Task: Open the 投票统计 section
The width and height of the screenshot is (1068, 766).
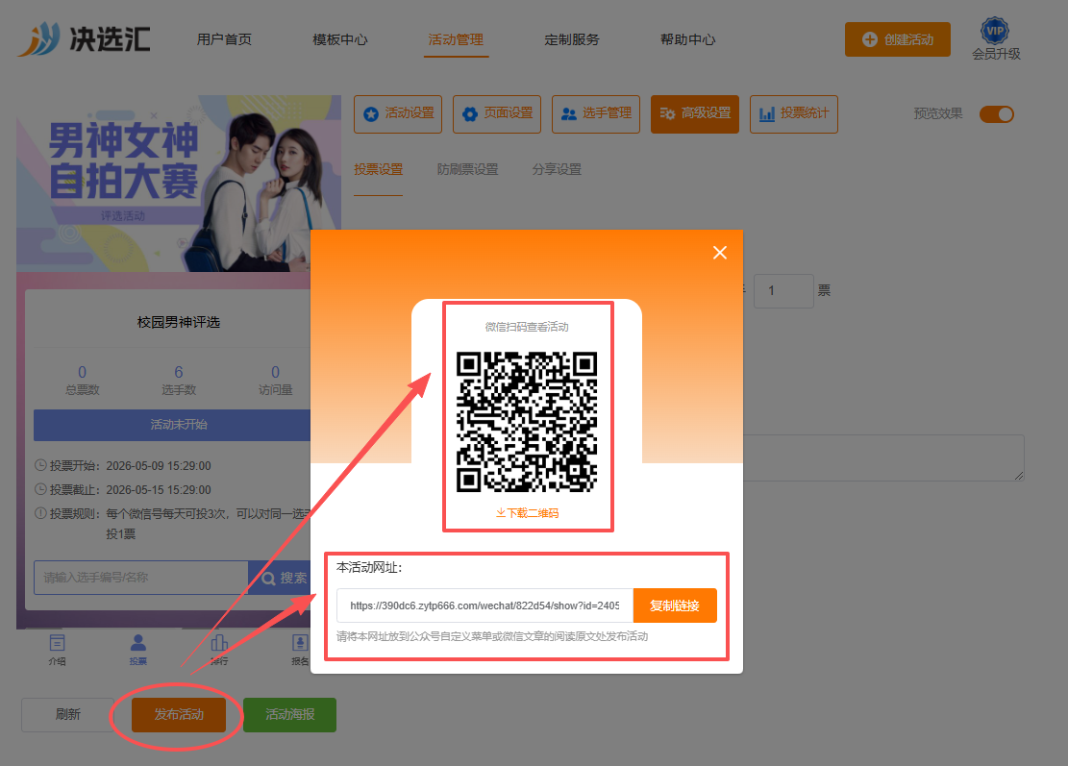Action: (793, 113)
